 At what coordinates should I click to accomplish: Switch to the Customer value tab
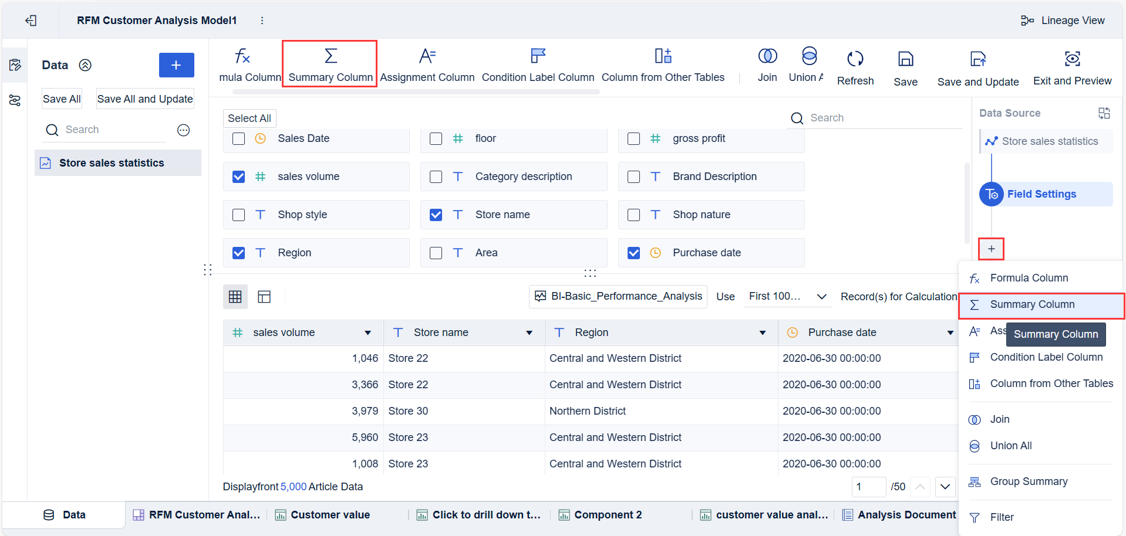(x=323, y=515)
